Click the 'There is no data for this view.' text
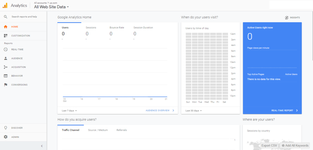Screen dimensions: 313x150 264,79
